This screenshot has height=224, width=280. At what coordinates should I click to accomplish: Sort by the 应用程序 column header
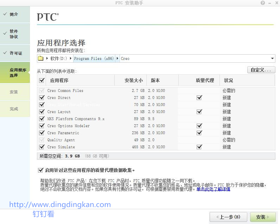coord(80,80)
